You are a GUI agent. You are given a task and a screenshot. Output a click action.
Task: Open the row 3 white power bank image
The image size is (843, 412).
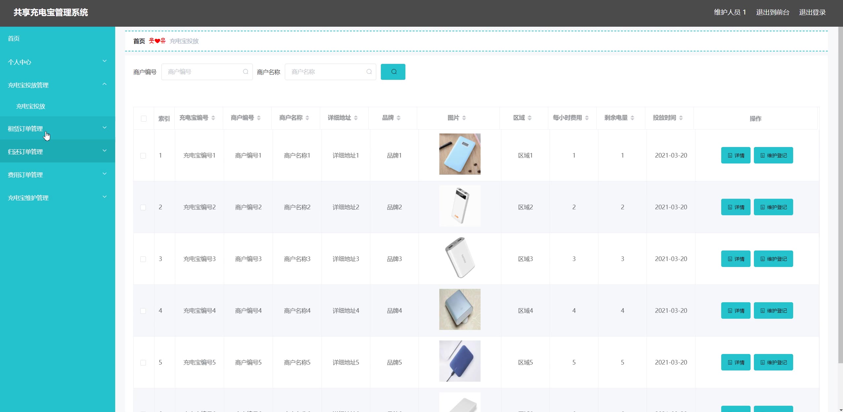(460, 257)
